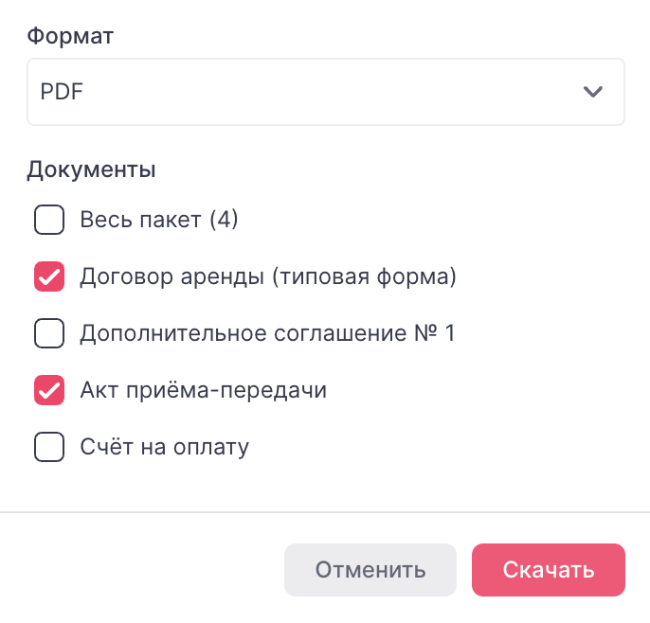Click «№ 1» in the соглашение label
This screenshot has height=623, width=650.
[x=436, y=333]
